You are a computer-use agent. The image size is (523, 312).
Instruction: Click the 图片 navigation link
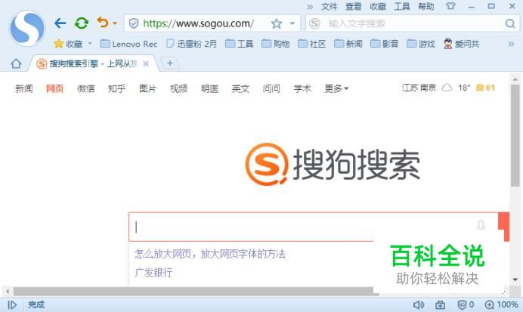(148, 88)
